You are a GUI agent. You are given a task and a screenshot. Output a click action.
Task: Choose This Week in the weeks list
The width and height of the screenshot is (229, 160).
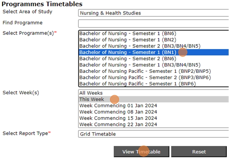coord(91,99)
